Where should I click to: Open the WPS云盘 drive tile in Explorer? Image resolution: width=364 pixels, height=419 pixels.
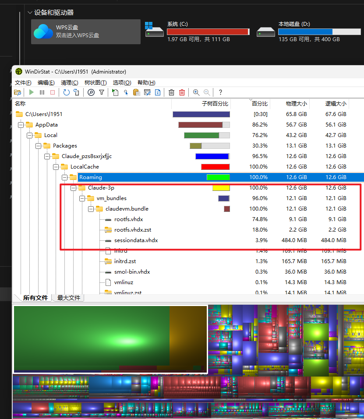[x=86, y=32]
